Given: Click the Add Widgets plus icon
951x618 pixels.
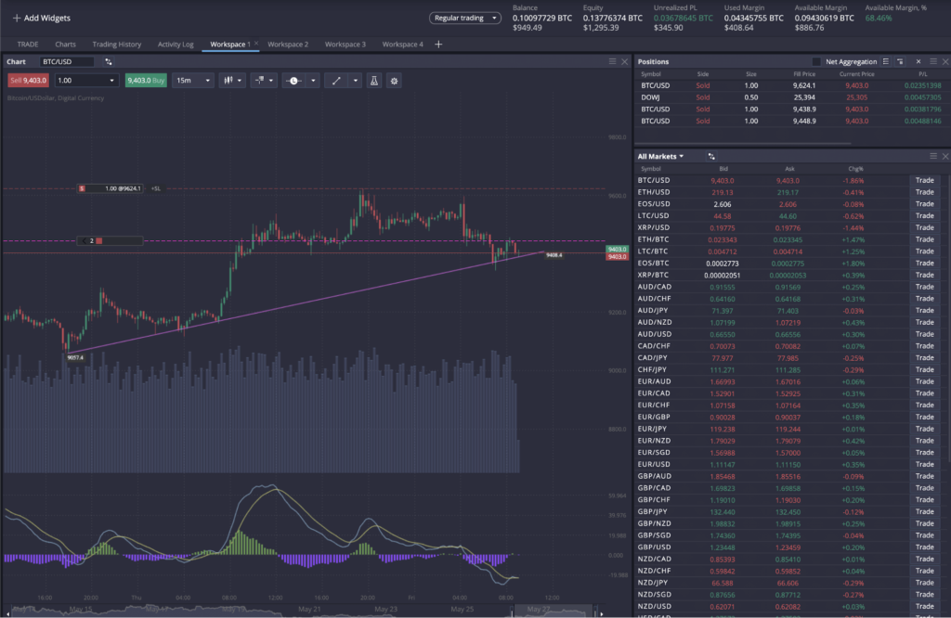Looking at the screenshot, I should pyautogui.click(x=17, y=18).
